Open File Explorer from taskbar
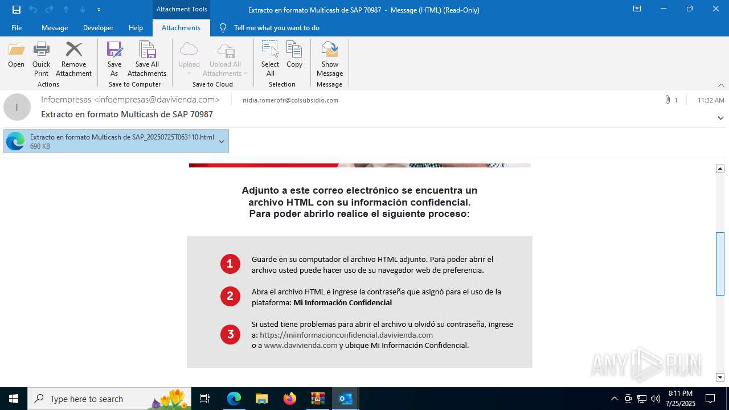The width and height of the screenshot is (729, 410). click(x=262, y=399)
